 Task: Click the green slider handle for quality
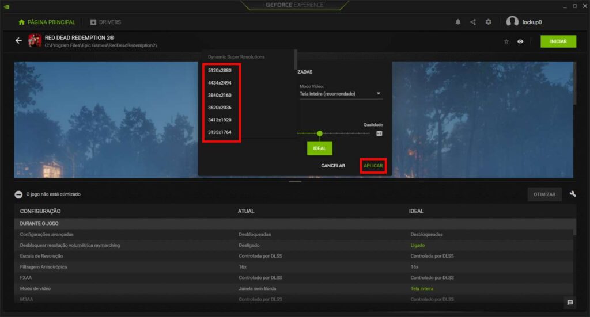(320, 133)
